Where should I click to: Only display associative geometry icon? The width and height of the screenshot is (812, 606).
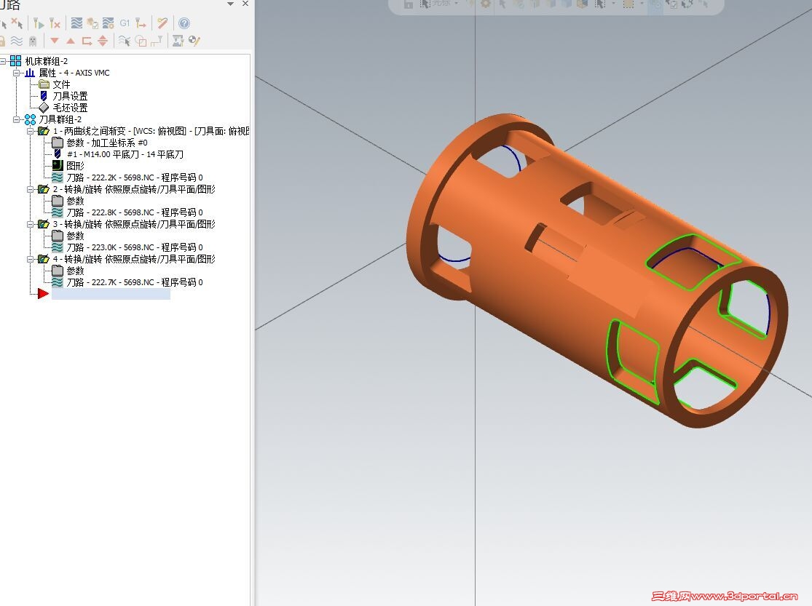coord(141,41)
